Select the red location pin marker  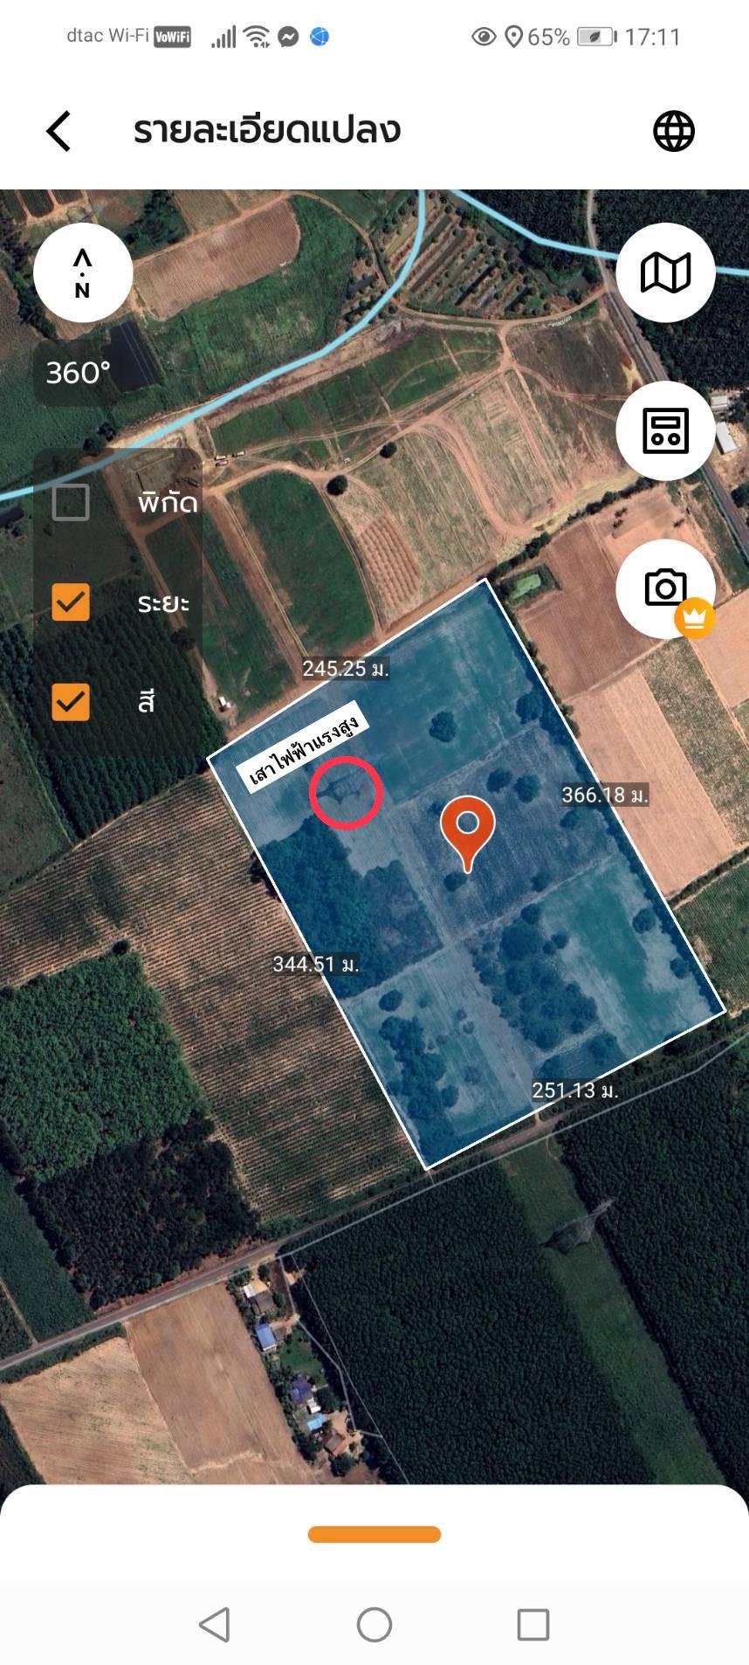click(468, 832)
